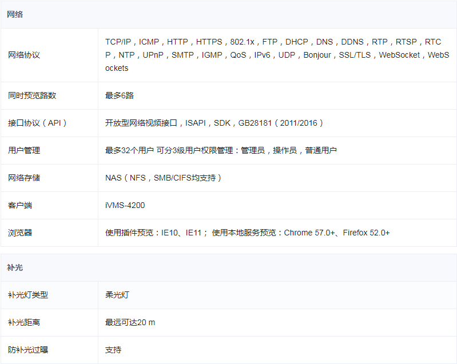Viewport: 457px width, 364px height.
Task: Click the NAS（NFS，SMB/CIFS均支持）value
Action: click(164, 178)
